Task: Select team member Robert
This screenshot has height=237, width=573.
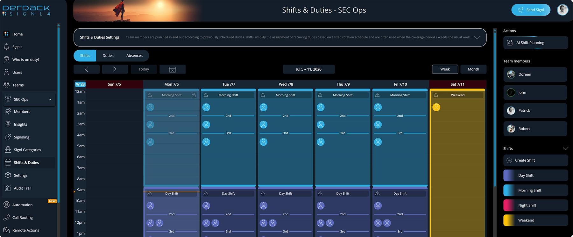Action: tap(535, 129)
